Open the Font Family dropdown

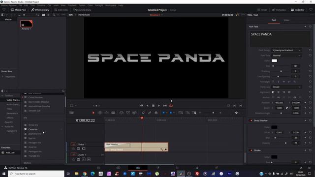pyautogui.click(x=286, y=50)
